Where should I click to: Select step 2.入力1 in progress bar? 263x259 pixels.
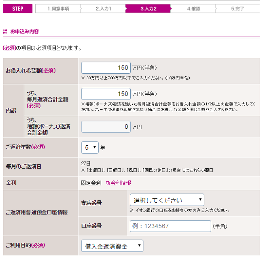point(104,8)
